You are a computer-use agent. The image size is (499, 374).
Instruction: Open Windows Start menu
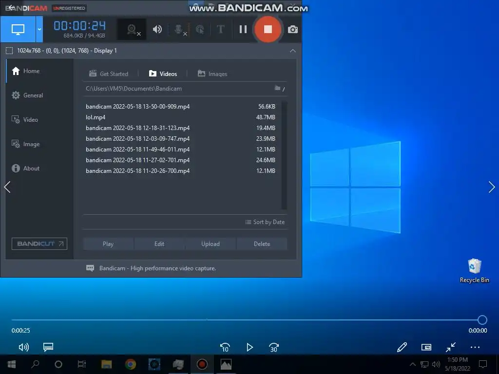pyautogui.click(x=12, y=364)
